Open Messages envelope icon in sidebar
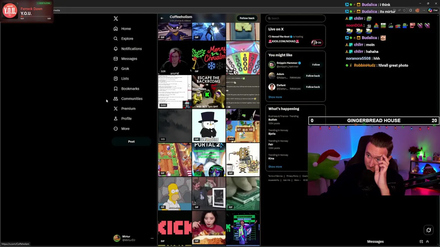440x247 pixels. tap(115, 59)
